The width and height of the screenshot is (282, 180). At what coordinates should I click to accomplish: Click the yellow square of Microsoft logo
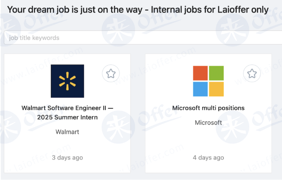click(x=216, y=89)
